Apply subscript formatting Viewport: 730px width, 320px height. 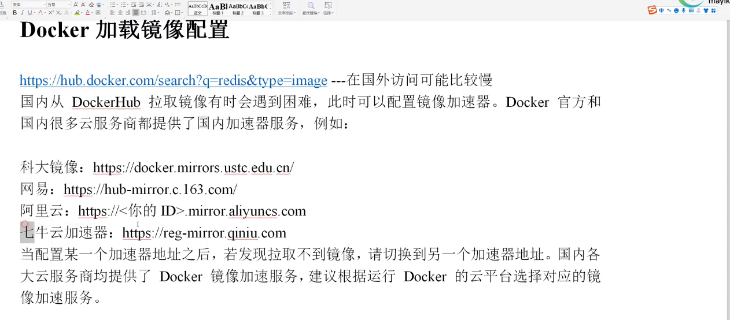coord(59,13)
